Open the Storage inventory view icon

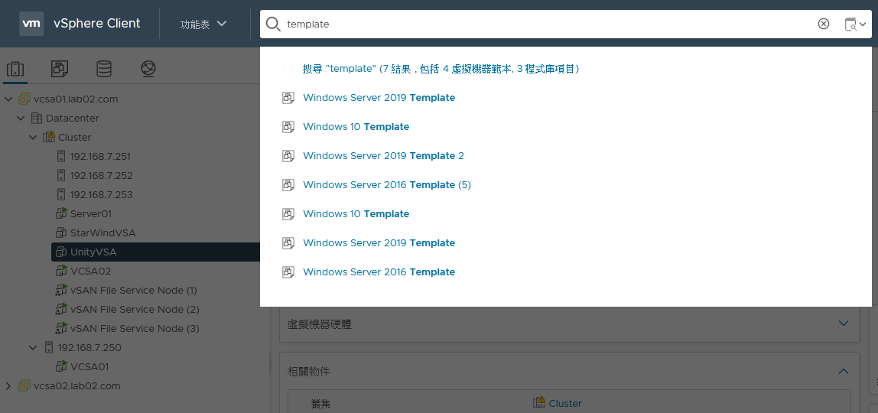[104, 69]
